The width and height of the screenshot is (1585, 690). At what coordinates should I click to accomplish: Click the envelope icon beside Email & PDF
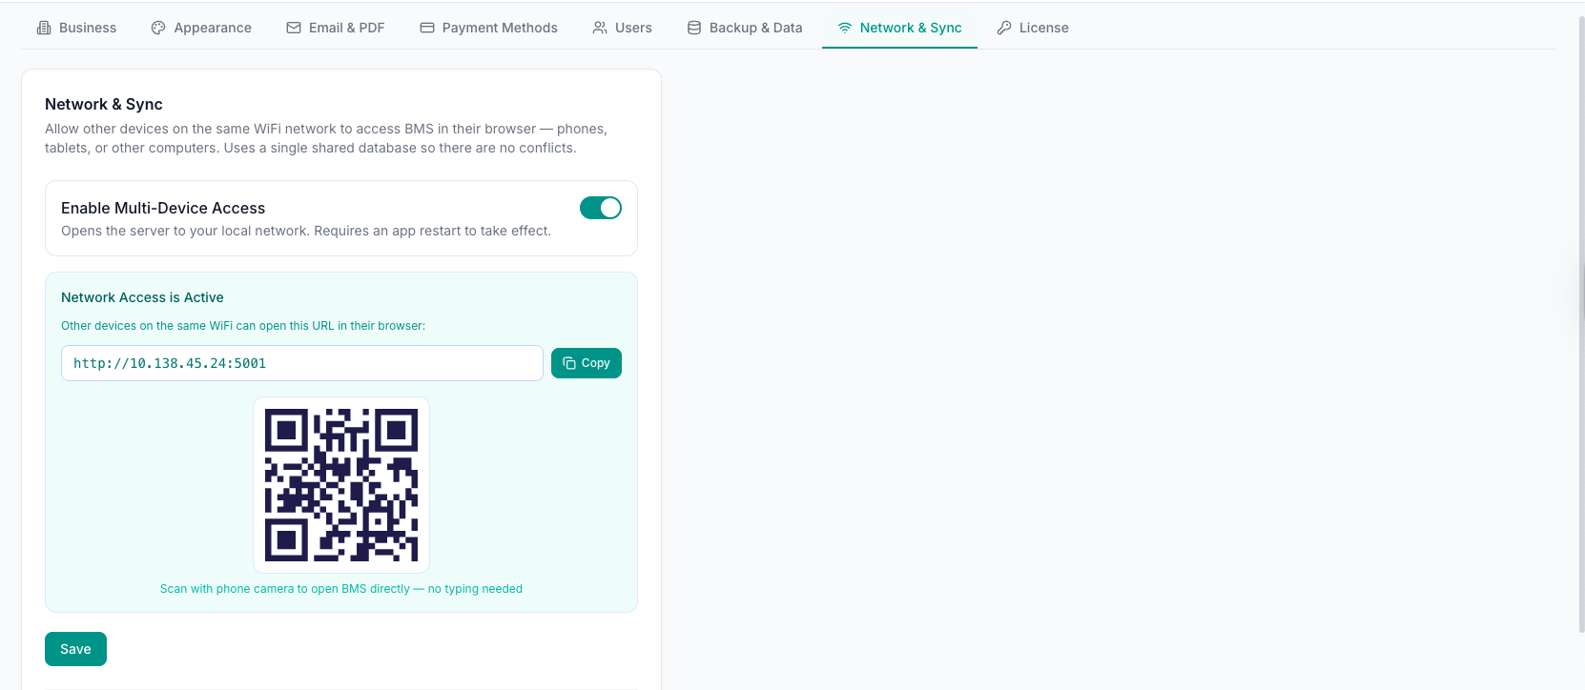(x=294, y=28)
